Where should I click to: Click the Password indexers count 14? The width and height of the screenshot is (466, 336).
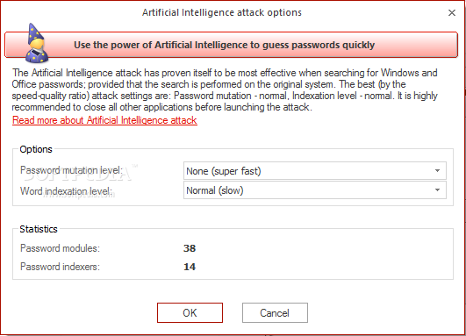(190, 267)
